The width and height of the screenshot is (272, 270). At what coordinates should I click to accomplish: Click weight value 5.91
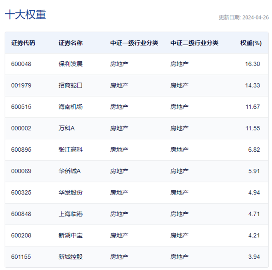(254, 171)
